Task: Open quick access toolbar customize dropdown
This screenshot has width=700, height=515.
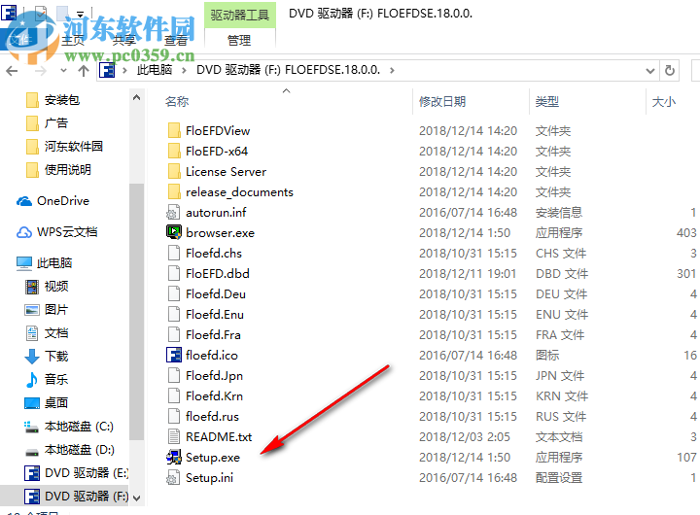Action: 81,15
